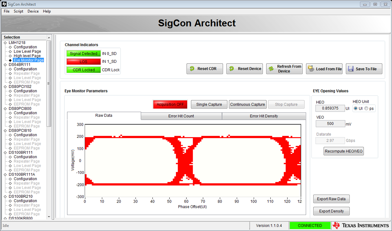Click the Selection panel scroll down arrow

pyautogui.click(x=49, y=217)
